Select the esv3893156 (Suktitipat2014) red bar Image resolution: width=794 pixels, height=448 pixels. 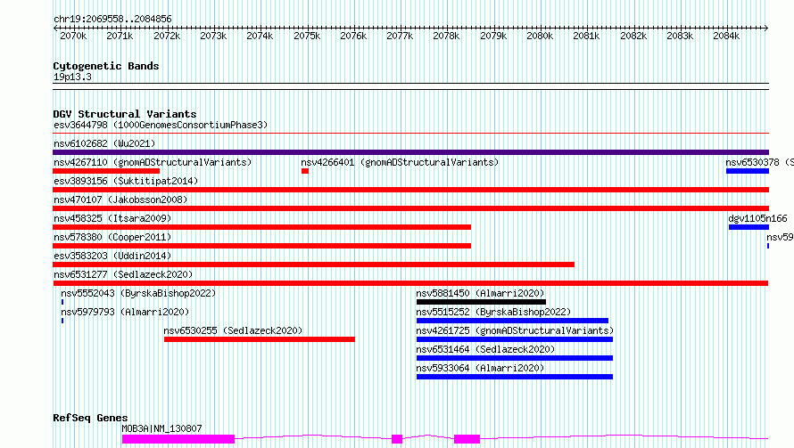coord(410,190)
